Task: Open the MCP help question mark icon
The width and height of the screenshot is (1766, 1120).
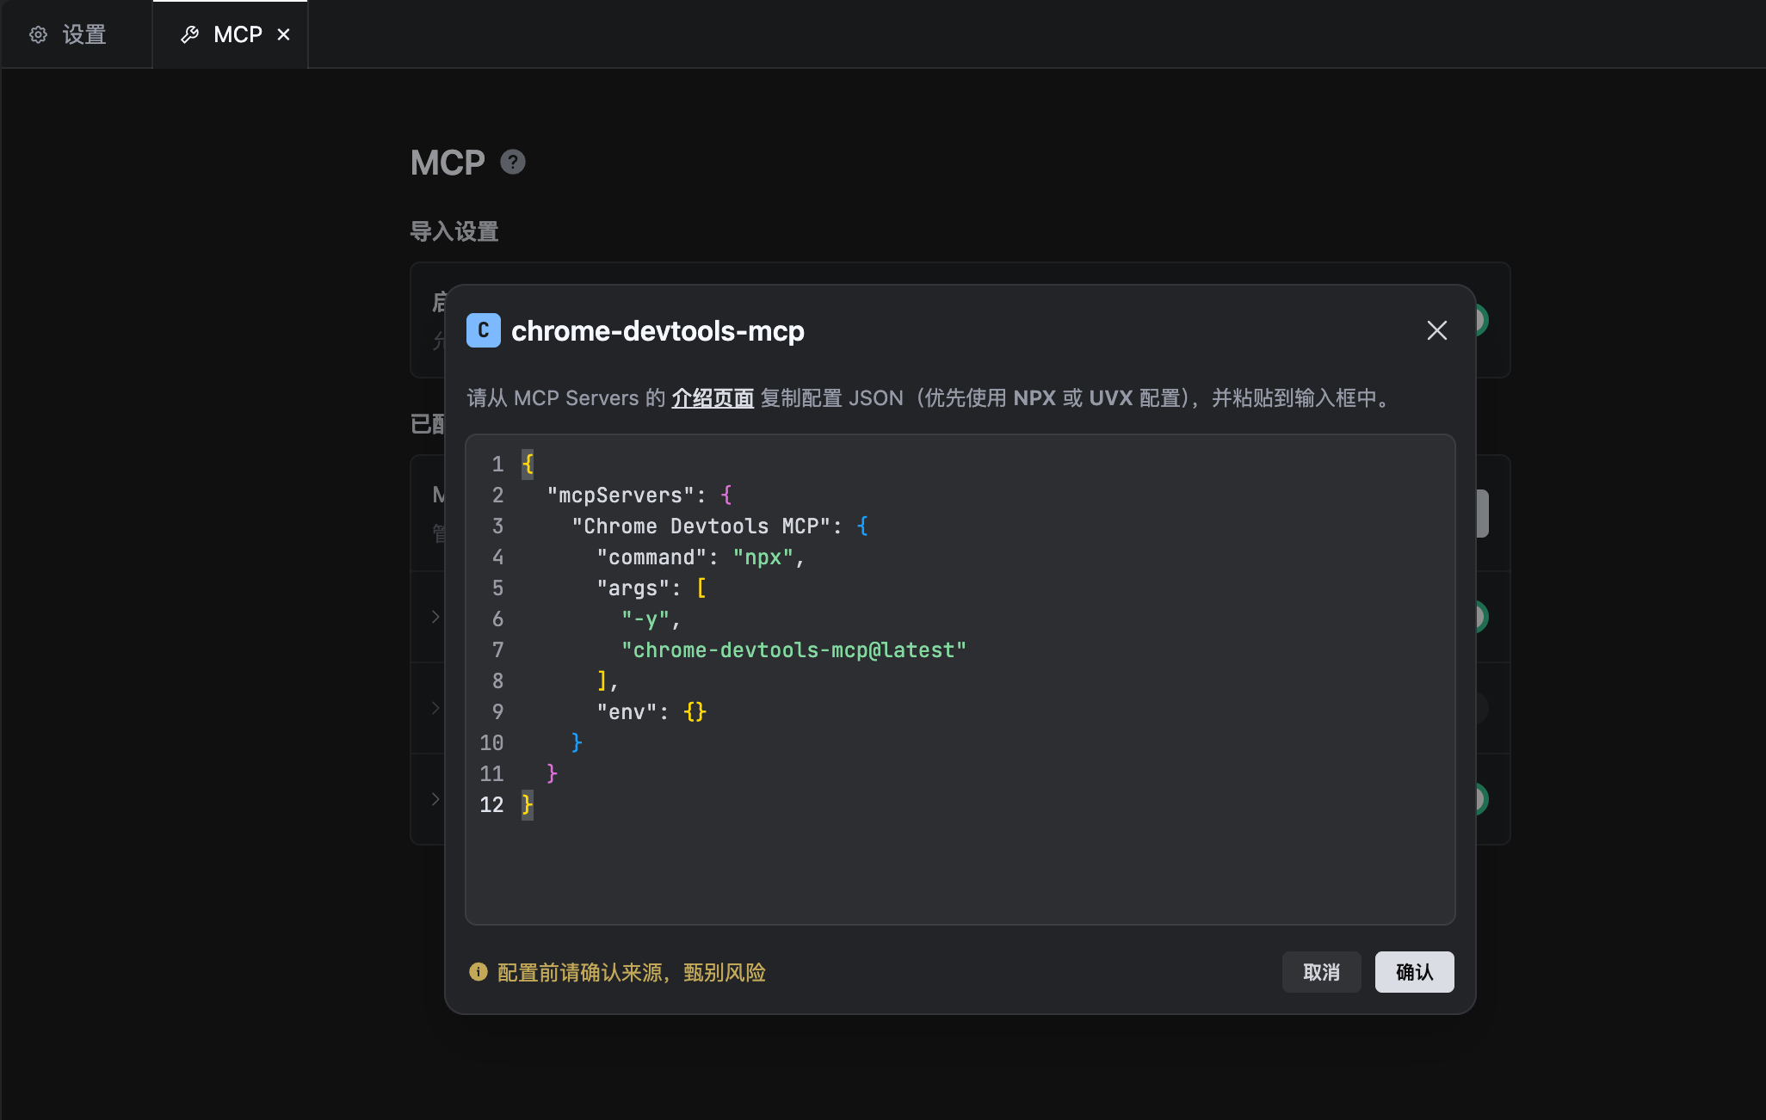Action: pyautogui.click(x=513, y=162)
